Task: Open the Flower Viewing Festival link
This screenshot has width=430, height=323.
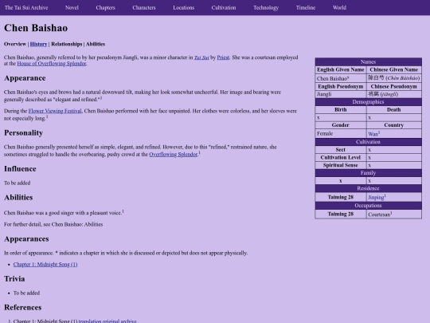Action: click(x=55, y=111)
